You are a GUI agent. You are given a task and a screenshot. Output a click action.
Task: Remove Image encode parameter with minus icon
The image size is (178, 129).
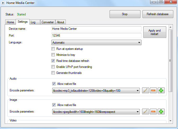(153, 112)
